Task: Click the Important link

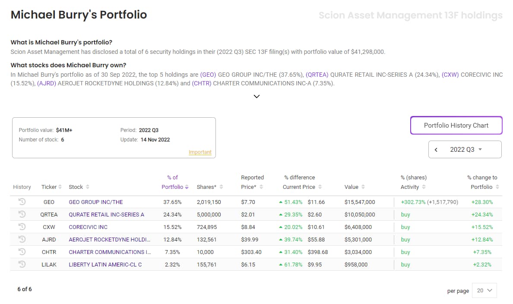Action: 200,152
